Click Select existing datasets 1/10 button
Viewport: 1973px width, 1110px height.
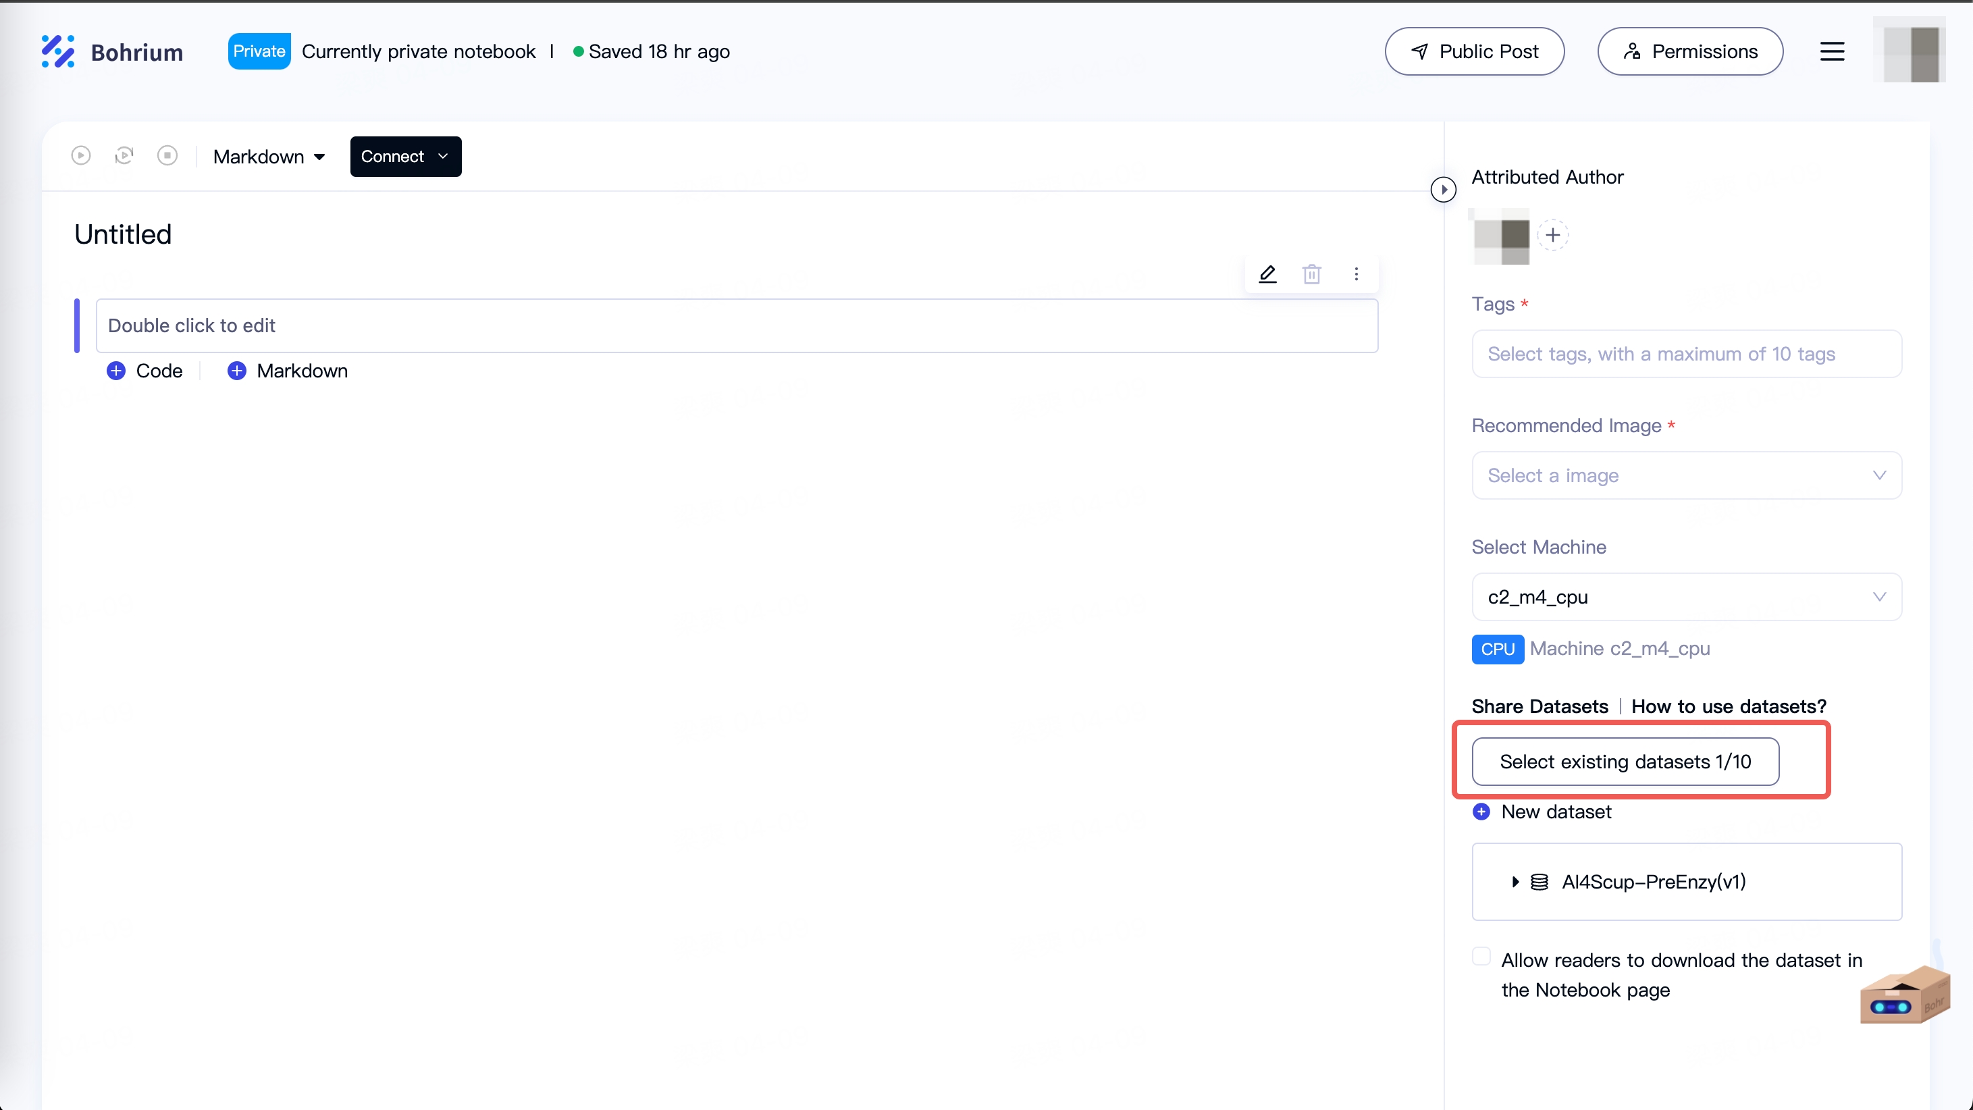(x=1625, y=762)
